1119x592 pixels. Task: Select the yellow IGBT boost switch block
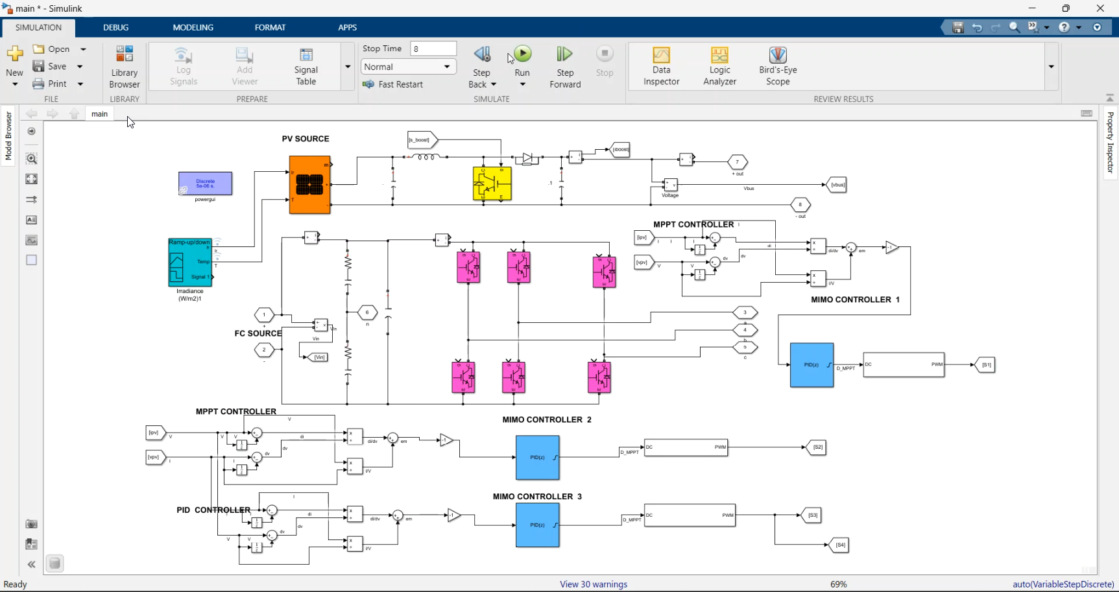coord(492,184)
